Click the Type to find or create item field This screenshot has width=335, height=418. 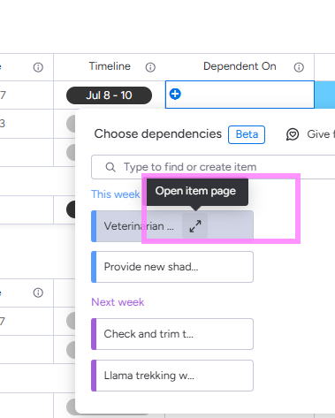coord(213,167)
